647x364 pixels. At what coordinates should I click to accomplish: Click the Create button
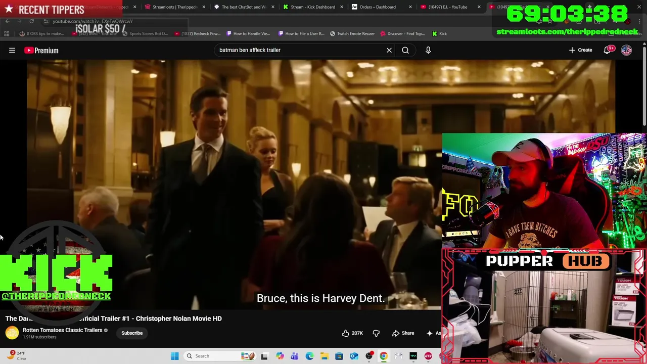click(x=580, y=50)
